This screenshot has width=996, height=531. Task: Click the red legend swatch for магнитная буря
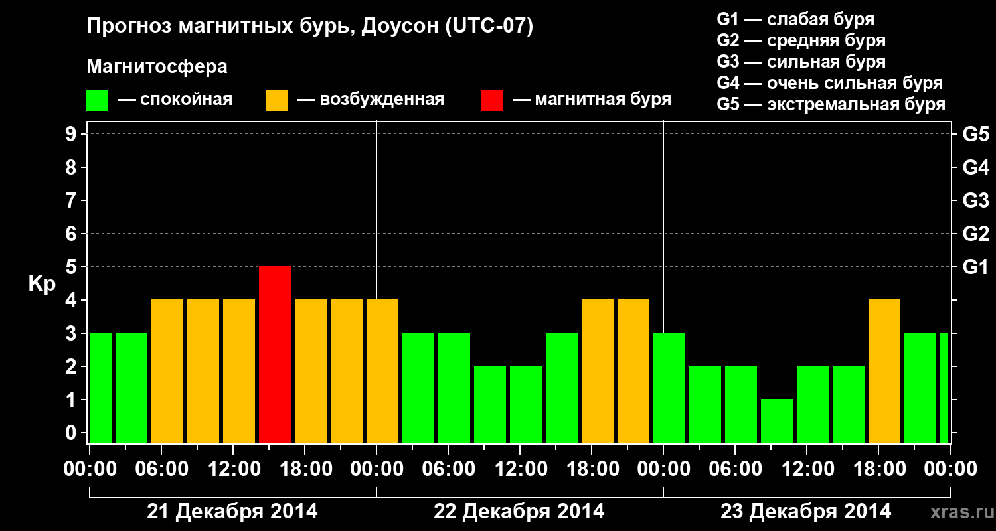491,100
